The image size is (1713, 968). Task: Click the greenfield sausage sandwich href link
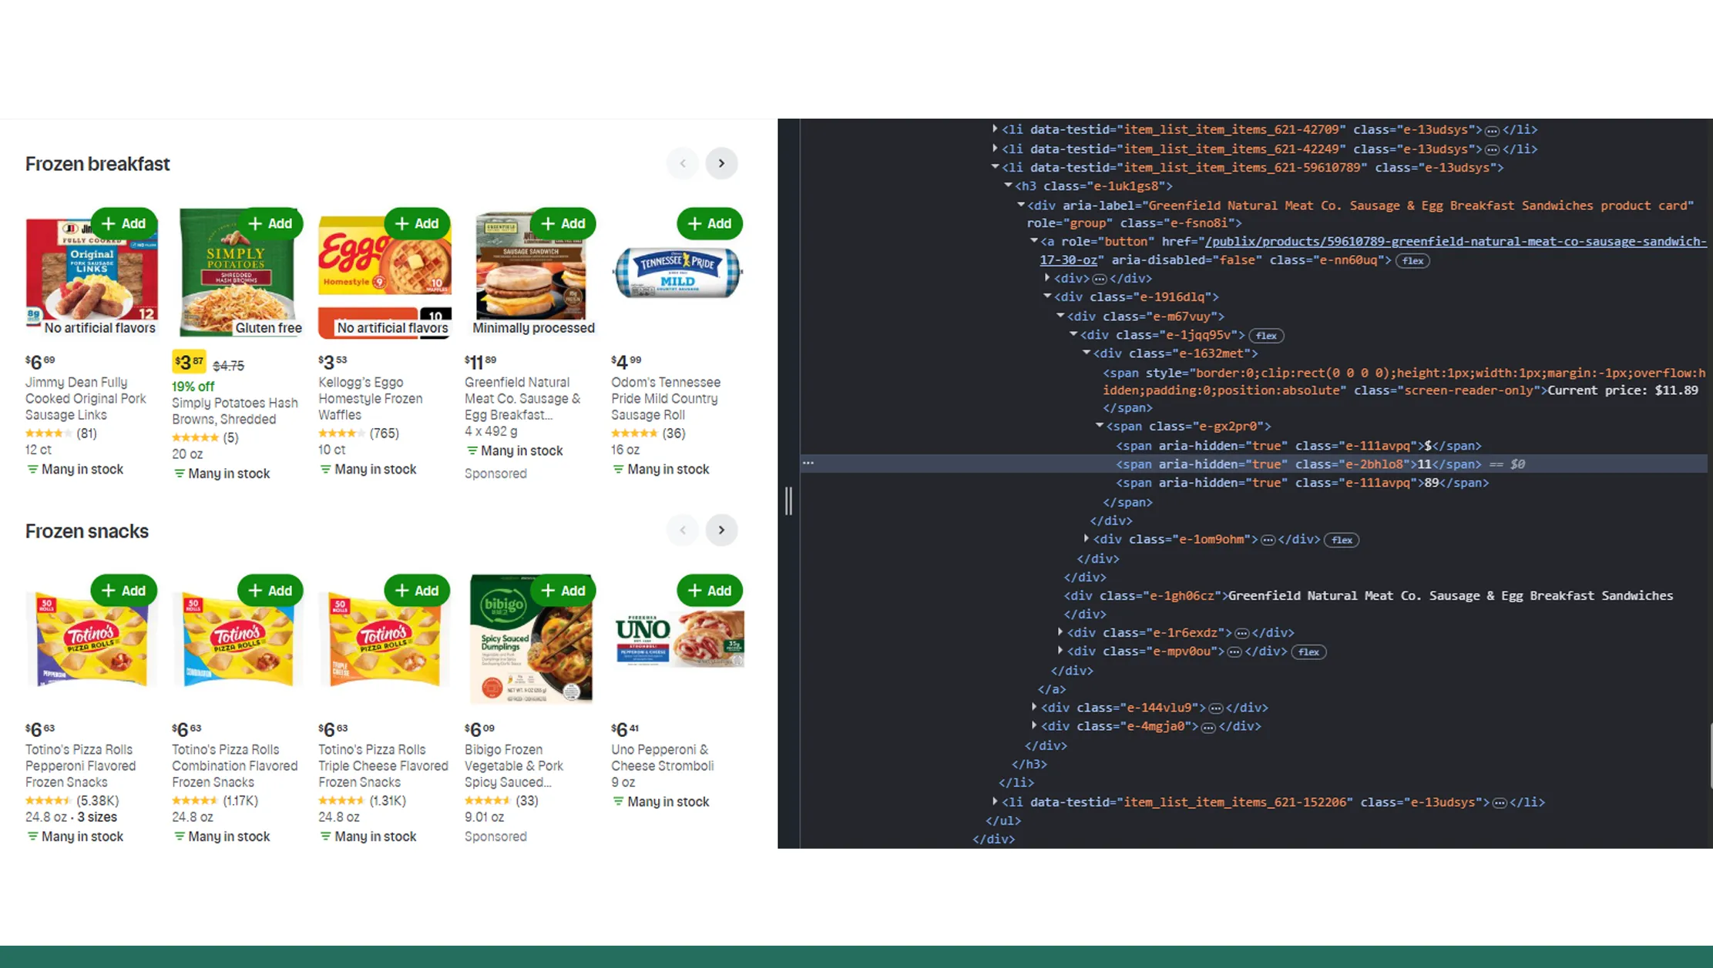1455,242
